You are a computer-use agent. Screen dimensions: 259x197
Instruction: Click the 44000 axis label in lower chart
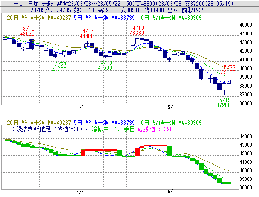[246, 136]
